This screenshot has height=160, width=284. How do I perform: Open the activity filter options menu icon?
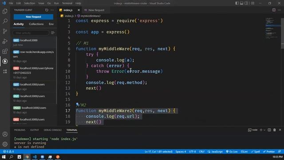53,32
